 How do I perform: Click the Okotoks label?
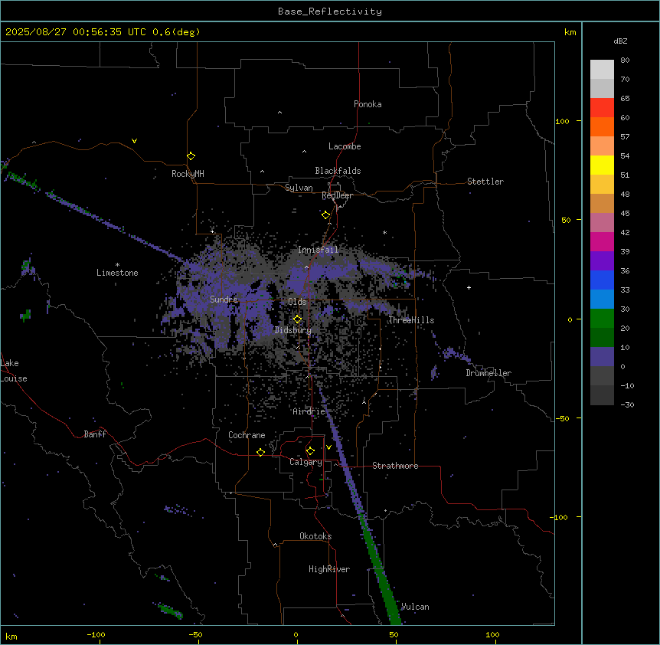[315, 536]
